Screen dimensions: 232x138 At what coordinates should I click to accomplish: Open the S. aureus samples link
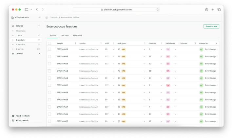coord(20,49)
